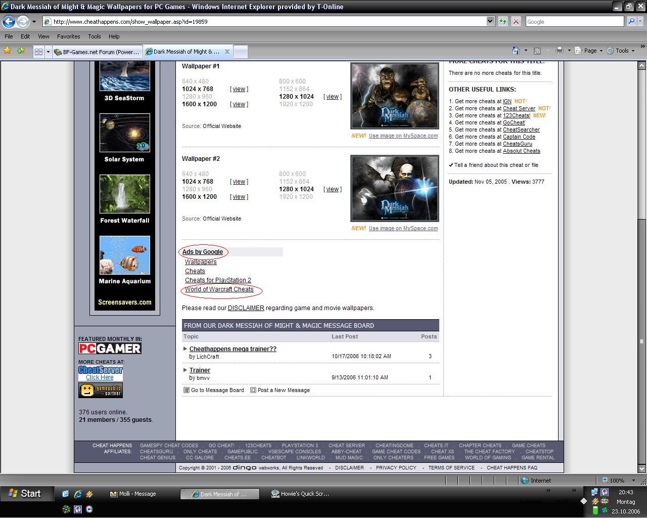Screen dimensions: 647x518
Task: Open Favorites Center star icon
Action: point(7,51)
